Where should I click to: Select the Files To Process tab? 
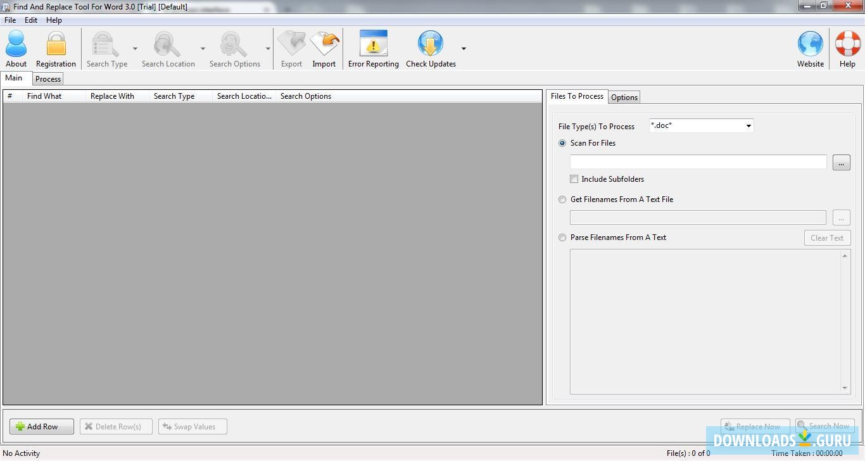[577, 96]
